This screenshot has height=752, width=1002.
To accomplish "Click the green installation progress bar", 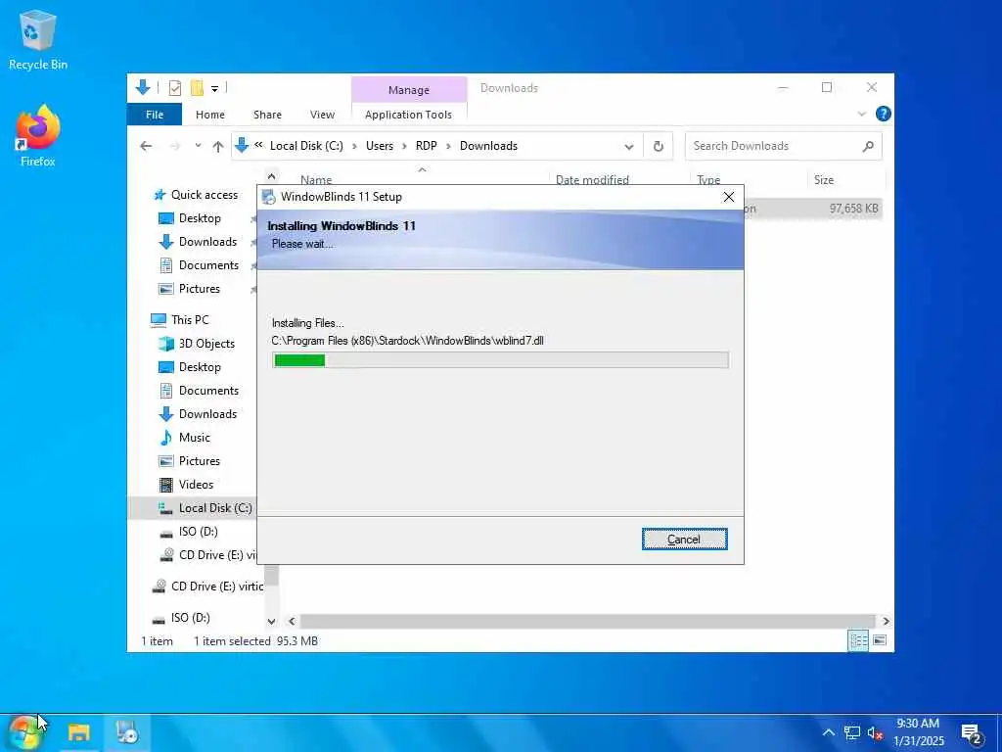I will coord(500,360).
